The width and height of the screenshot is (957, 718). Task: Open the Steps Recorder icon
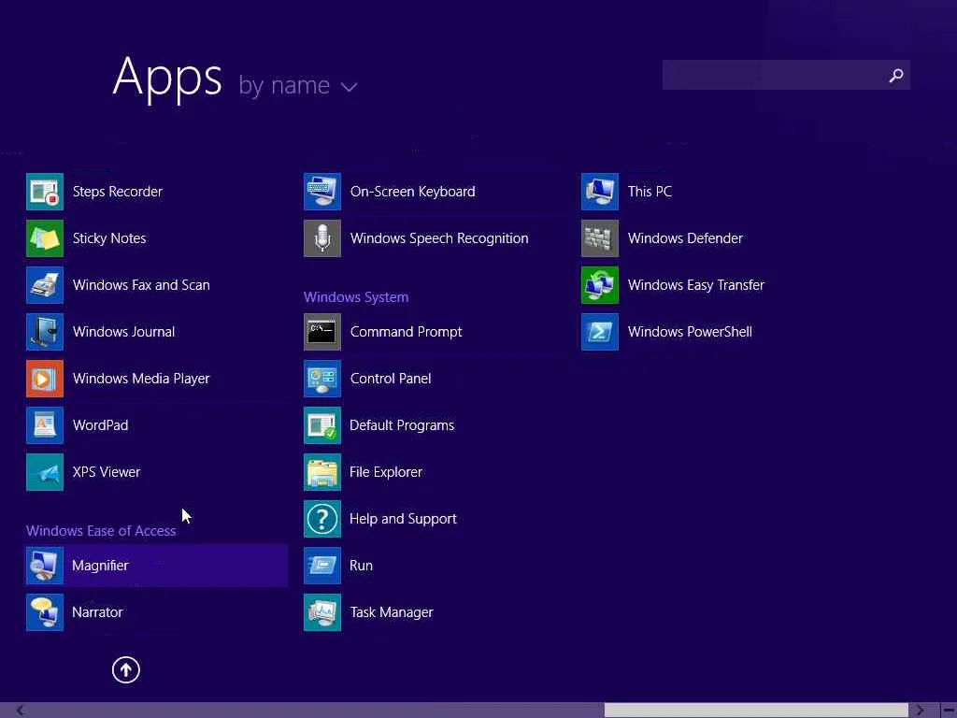(x=45, y=192)
